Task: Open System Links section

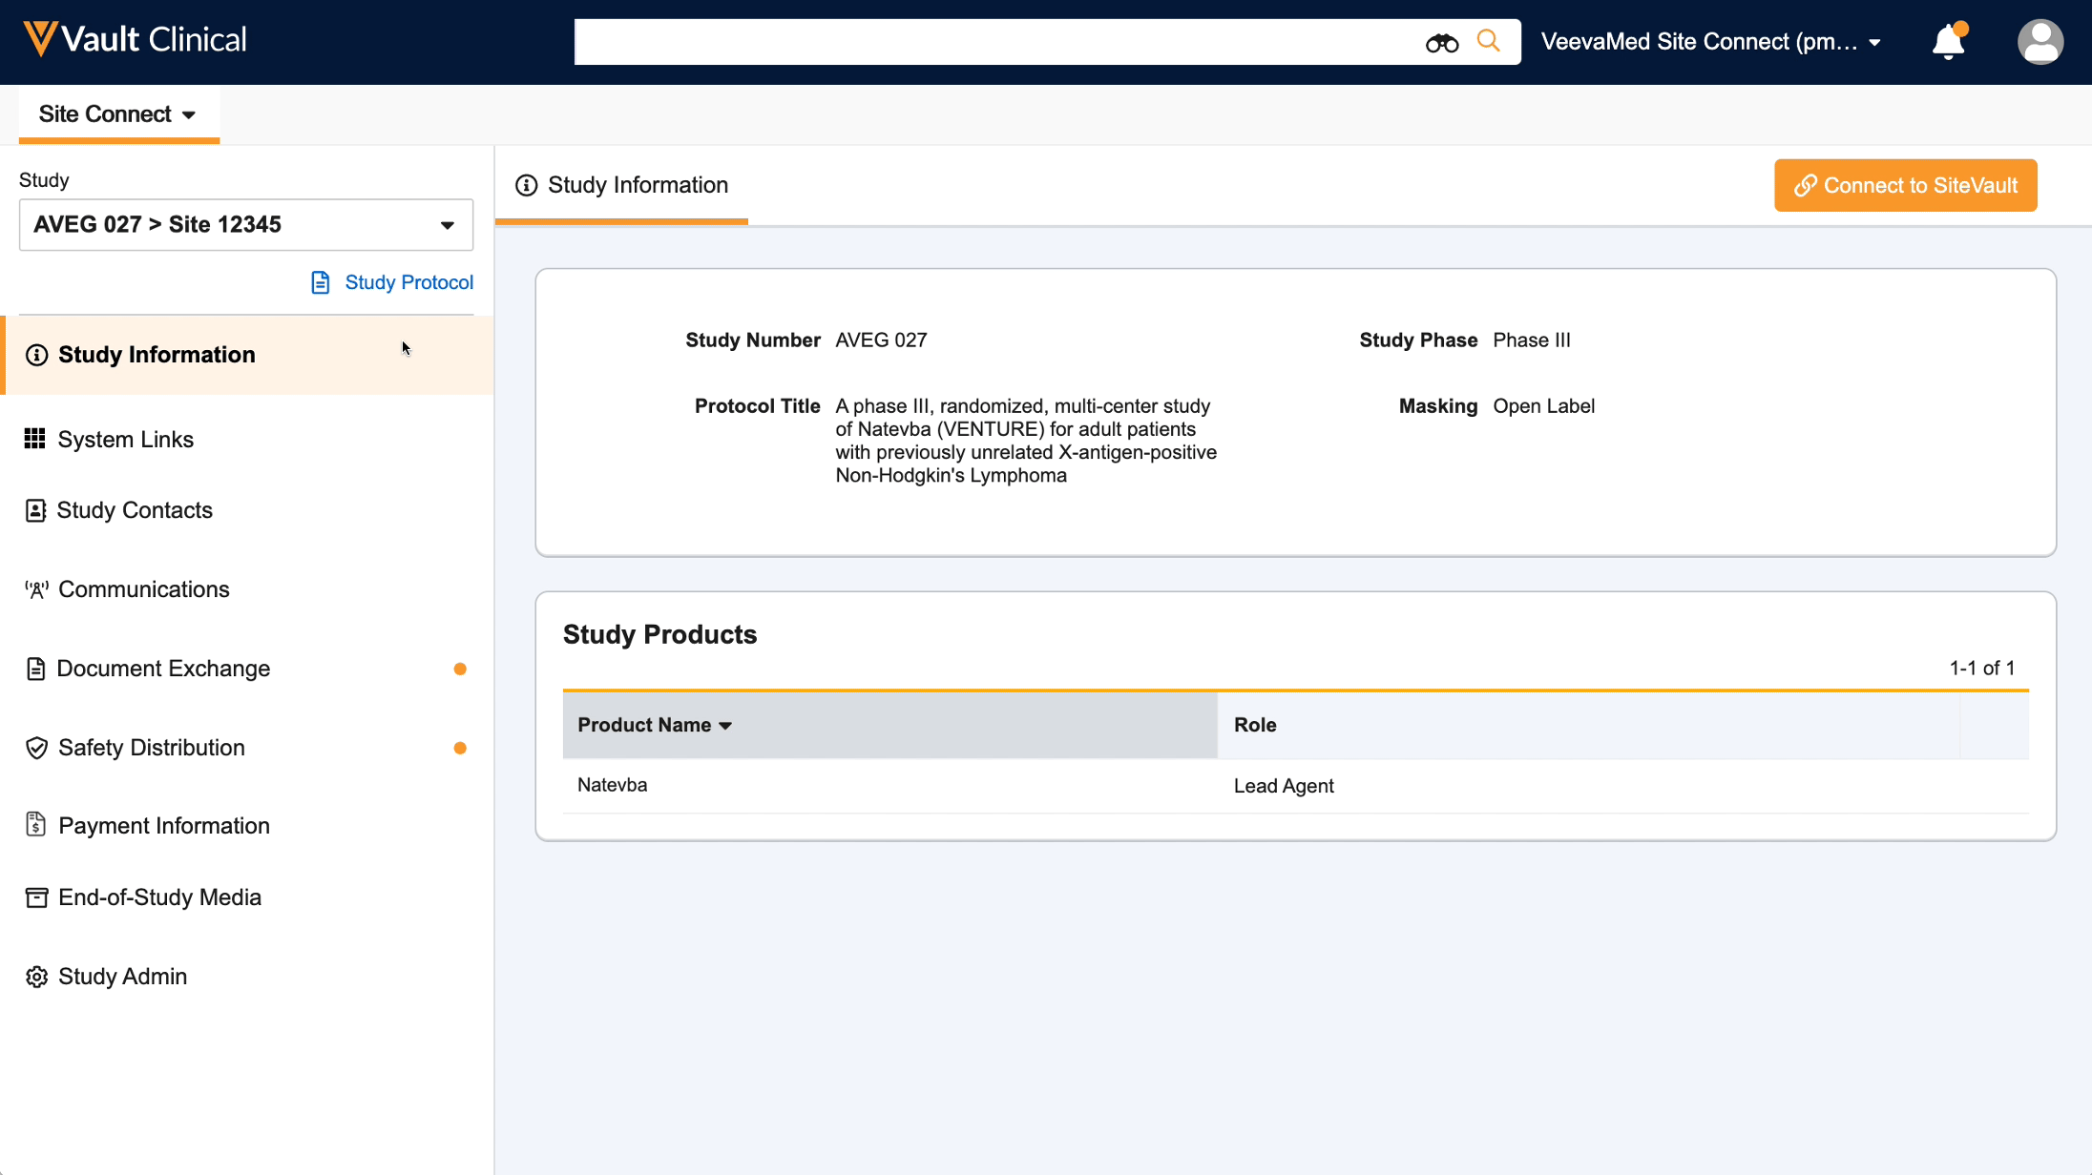Action: click(x=125, y=438)
